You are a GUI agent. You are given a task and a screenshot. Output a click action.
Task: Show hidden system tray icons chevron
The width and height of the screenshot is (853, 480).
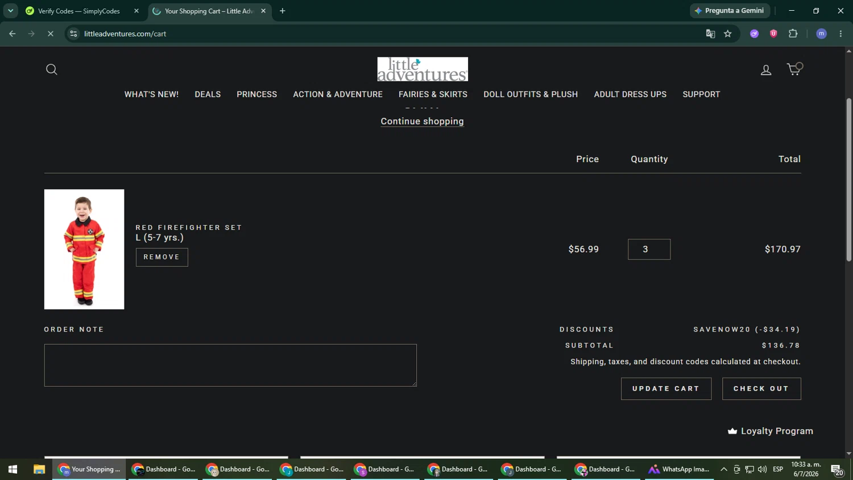(x=723, y=469)
